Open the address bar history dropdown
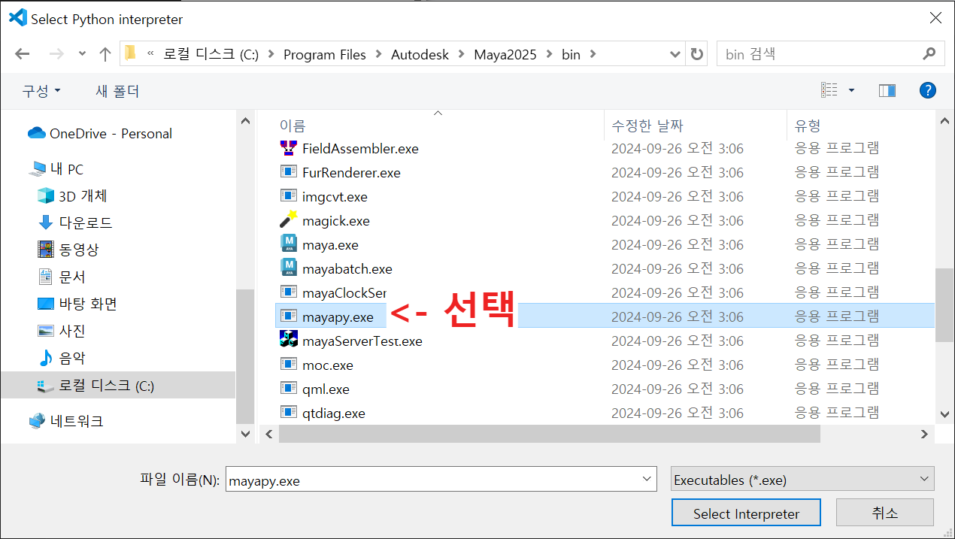 (675, 54)
